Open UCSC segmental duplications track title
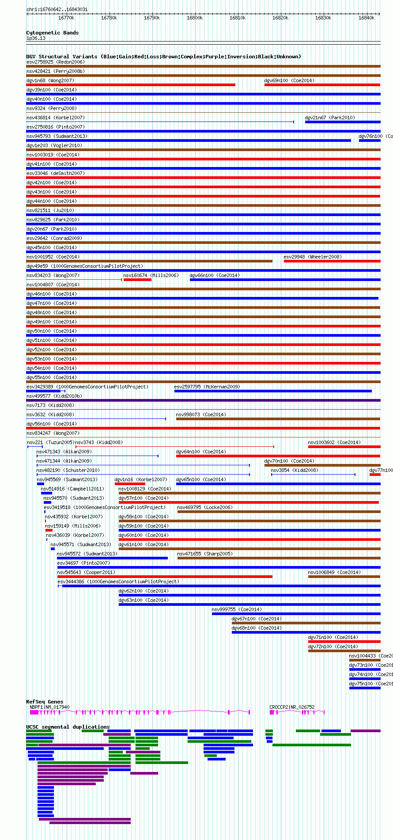The image size is (393, 840). 68,727
